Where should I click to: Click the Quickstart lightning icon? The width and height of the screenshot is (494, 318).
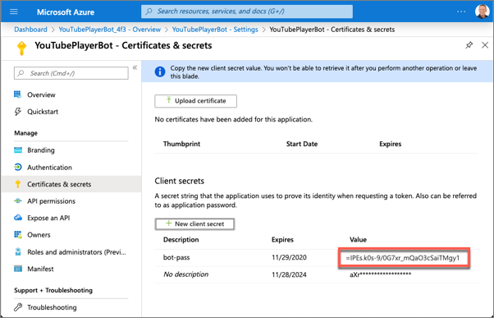click(x=18, y=112)
